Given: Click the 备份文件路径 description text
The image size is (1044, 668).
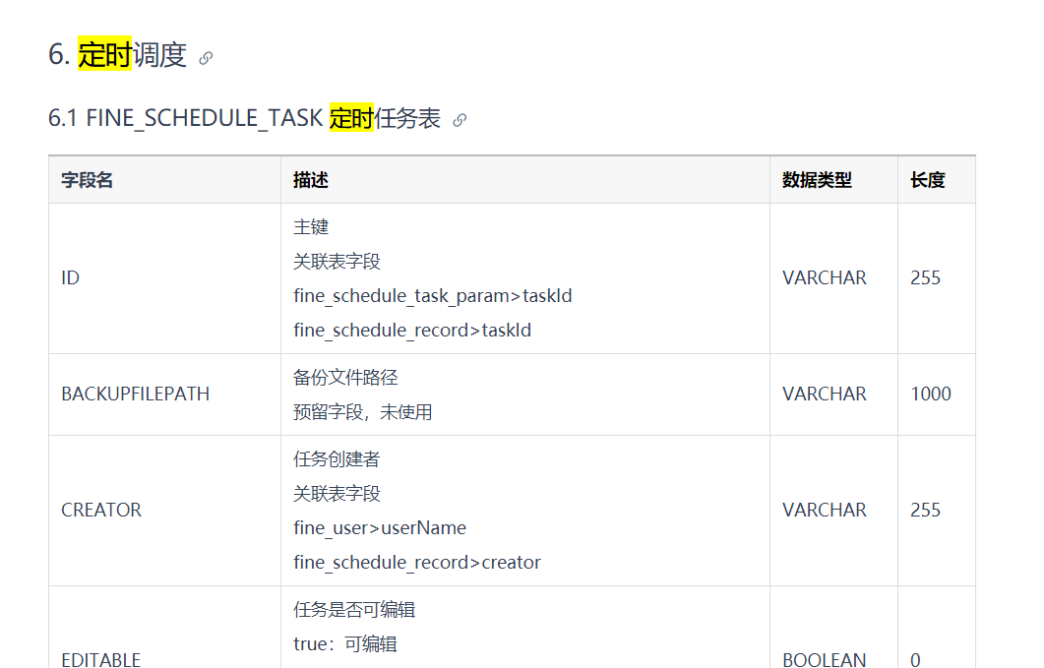Looking at the screenshot, I should (x=345, y=378).
